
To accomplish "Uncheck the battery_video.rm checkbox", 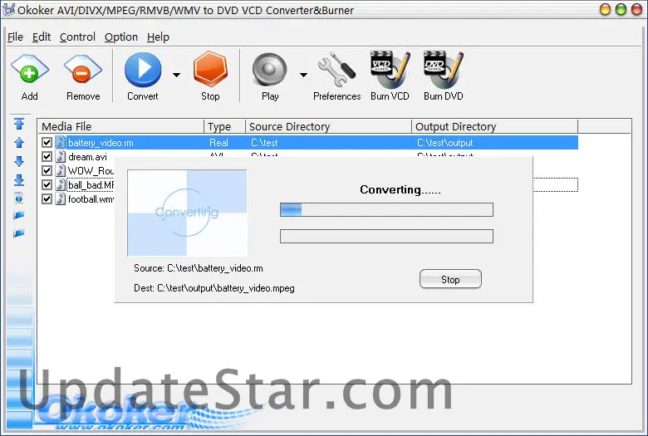I will click(47, 143).
